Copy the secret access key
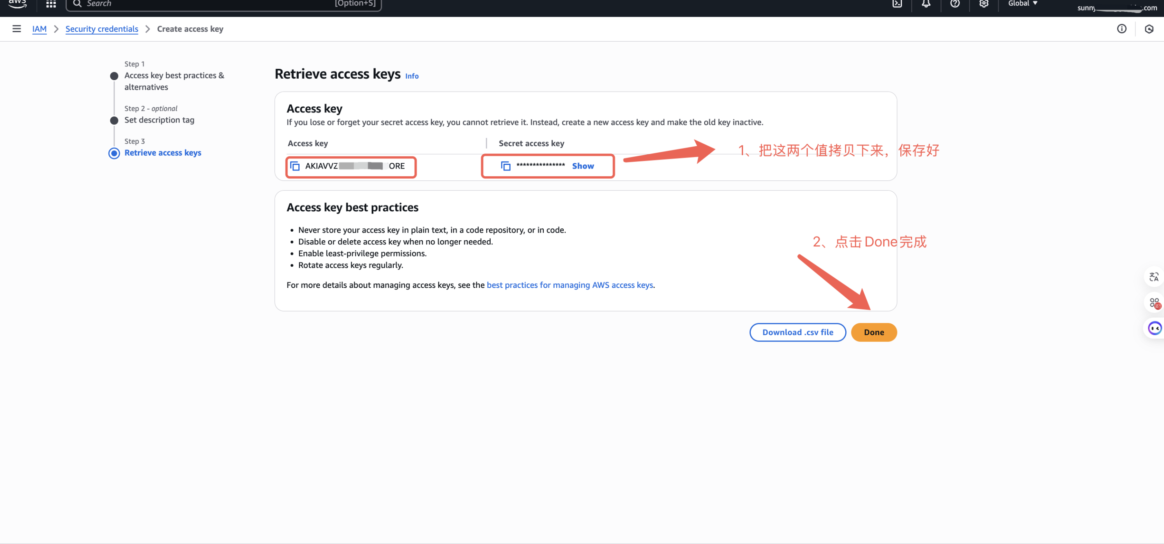The image size is (1164, 544). [x=506, y=166]
